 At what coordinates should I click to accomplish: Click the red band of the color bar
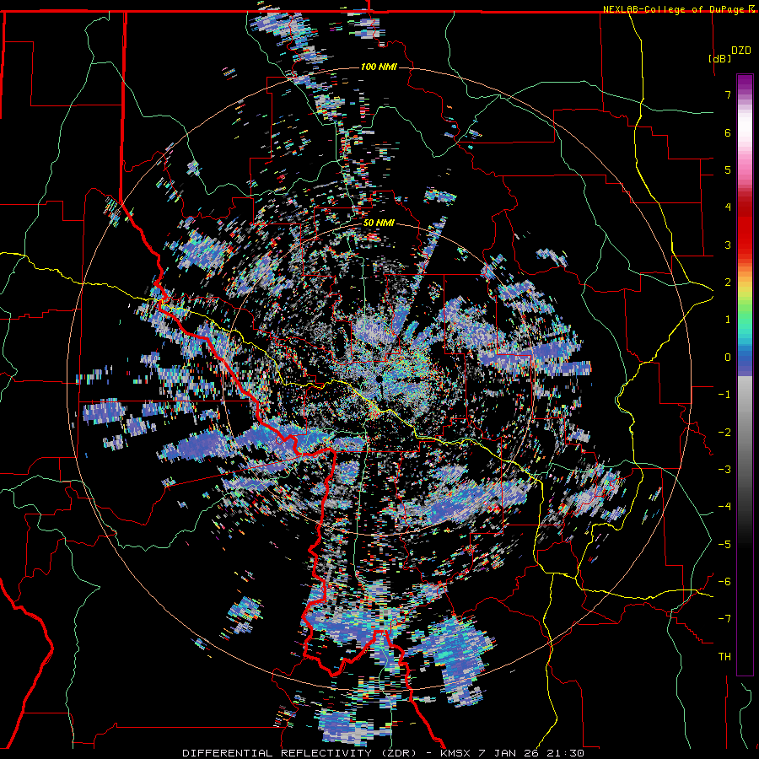pos(745,228)
